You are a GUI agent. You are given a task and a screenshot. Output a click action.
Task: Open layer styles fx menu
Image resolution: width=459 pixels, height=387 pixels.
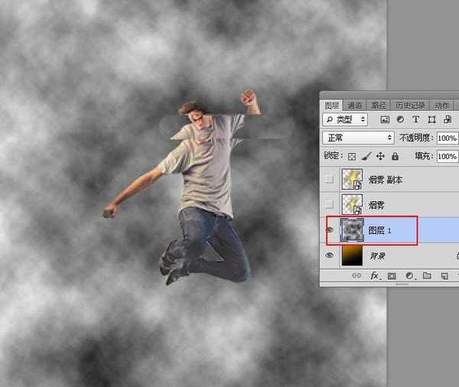(375, 275)
